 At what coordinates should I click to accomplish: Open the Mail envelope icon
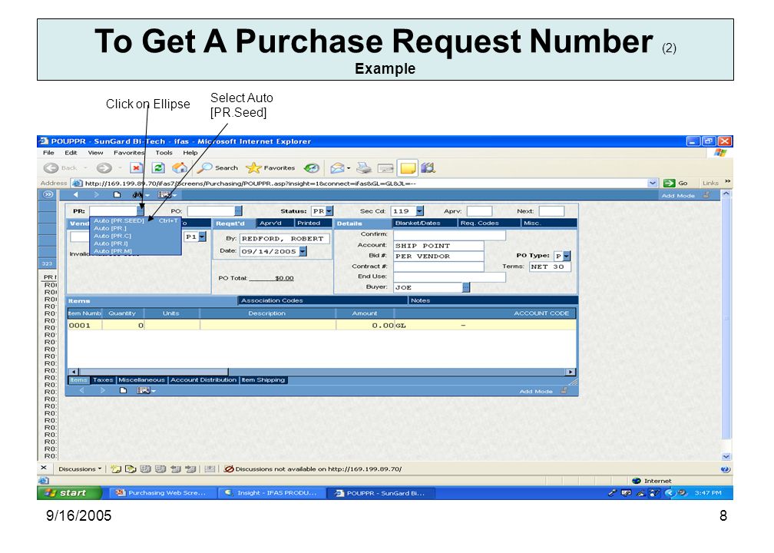point(338,168)
